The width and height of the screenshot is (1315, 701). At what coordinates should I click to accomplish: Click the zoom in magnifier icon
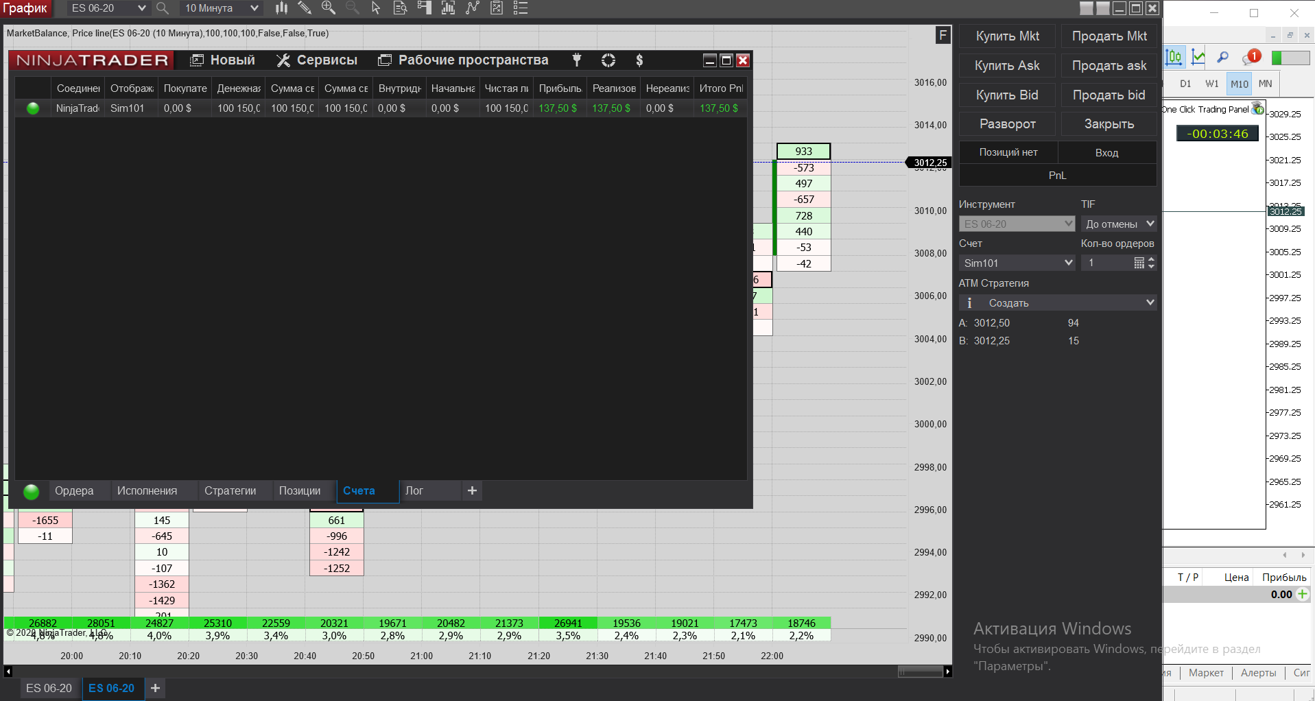point(329,8)
